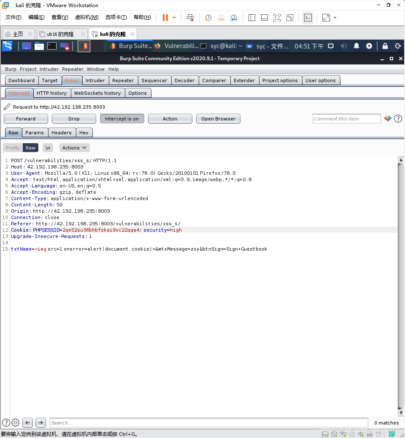The width and height of the screenshot is (405, 438).
Task: Click the stretch guest display icon
Action: click(x=326, y=18)
